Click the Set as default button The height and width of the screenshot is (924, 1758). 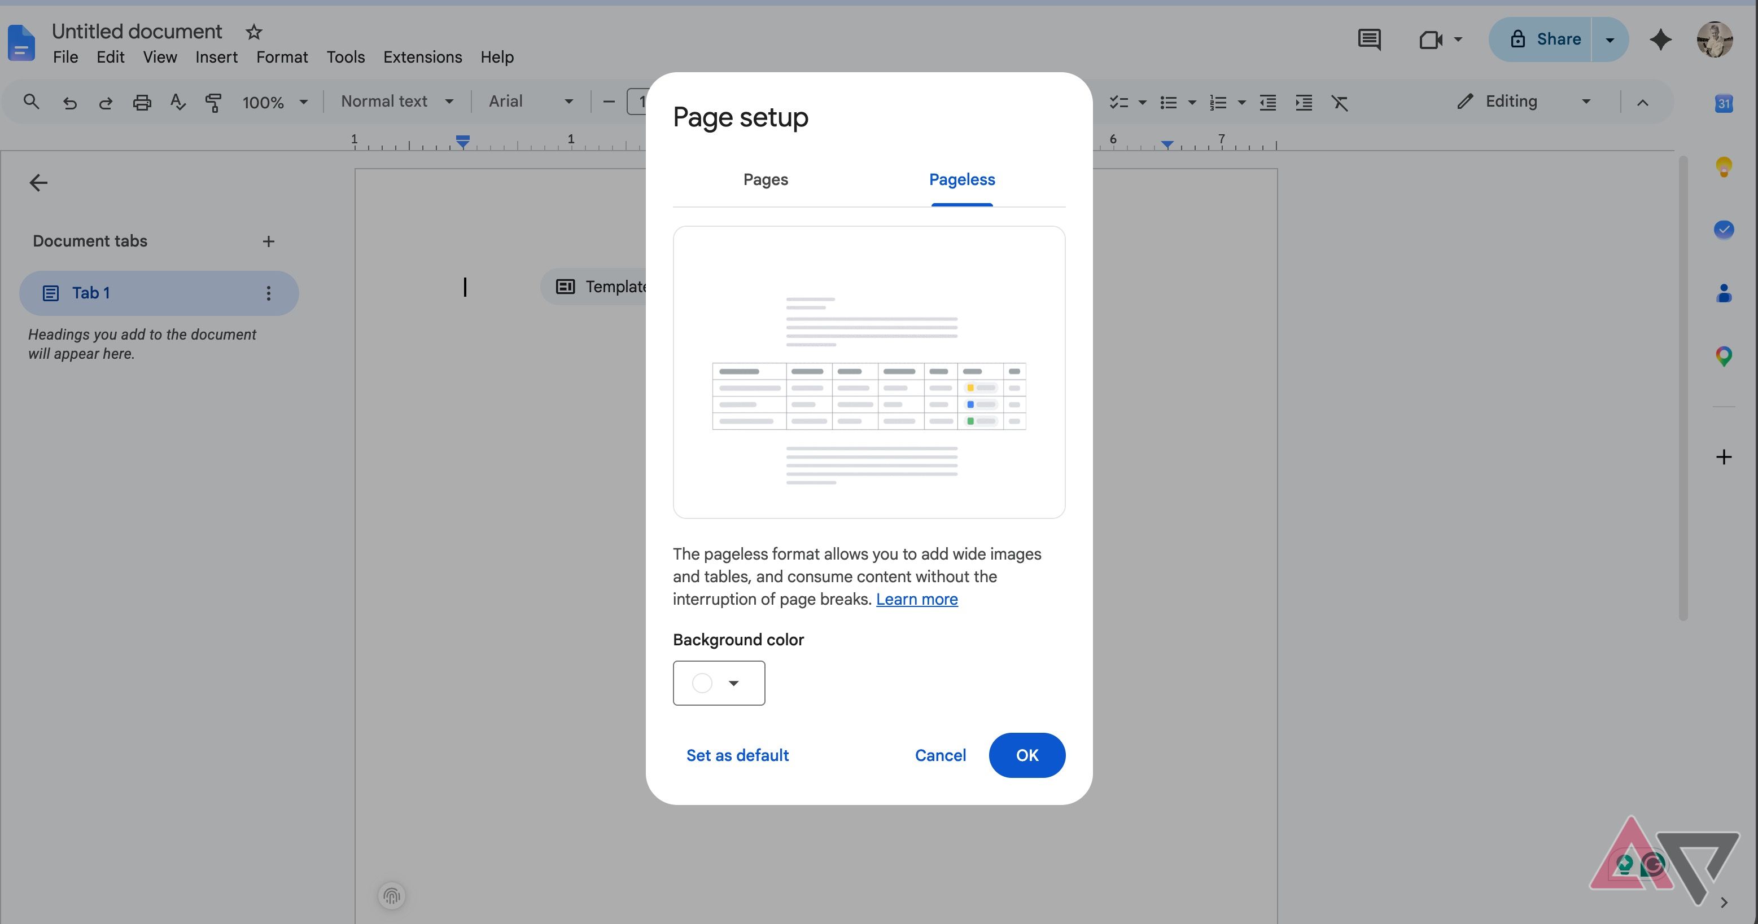(737, 755)
